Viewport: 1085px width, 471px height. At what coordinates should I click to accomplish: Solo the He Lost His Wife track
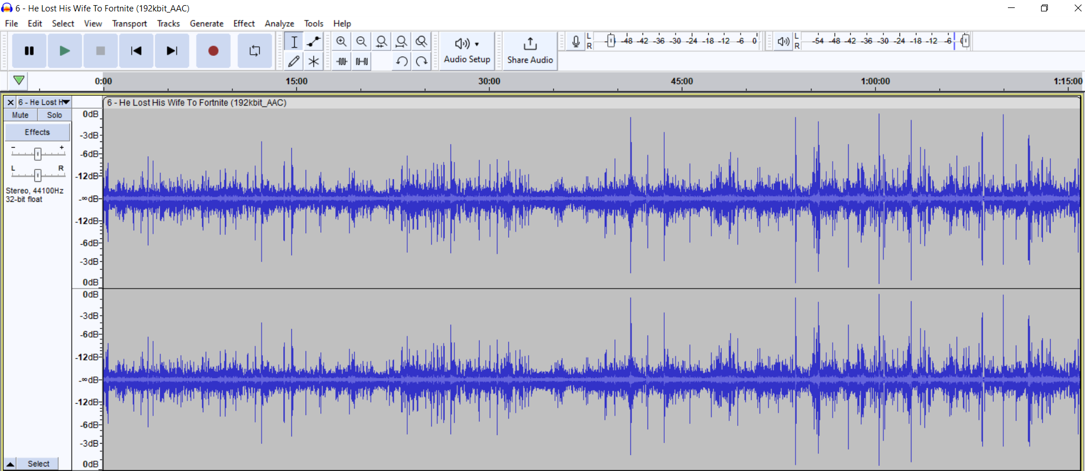(x=54, y=115)
